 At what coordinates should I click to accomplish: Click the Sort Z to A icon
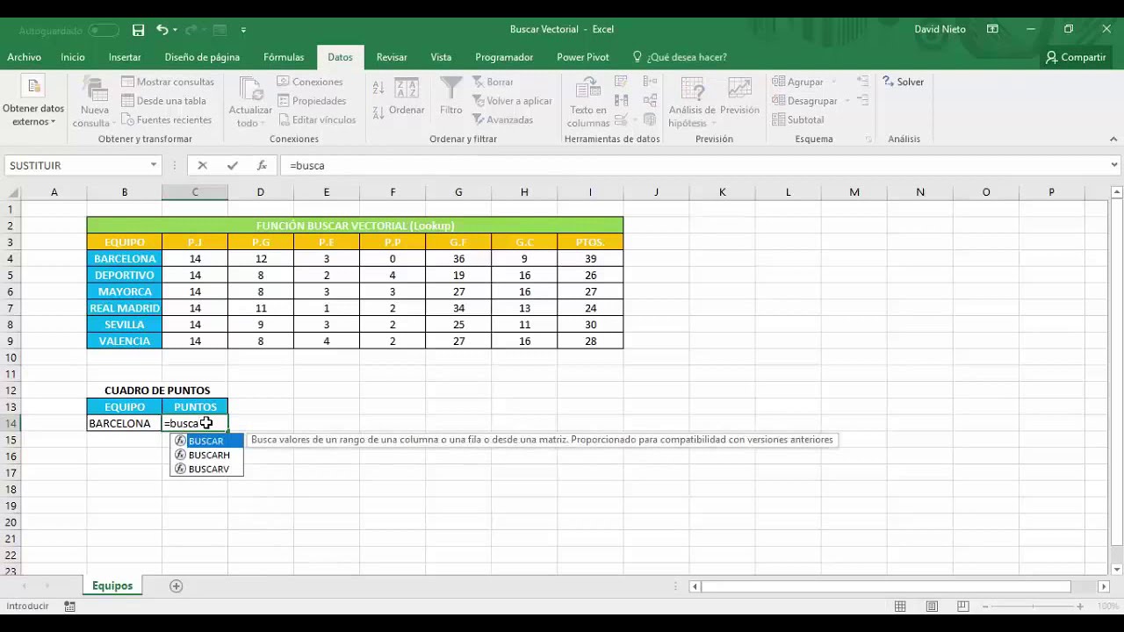point(378,112)
